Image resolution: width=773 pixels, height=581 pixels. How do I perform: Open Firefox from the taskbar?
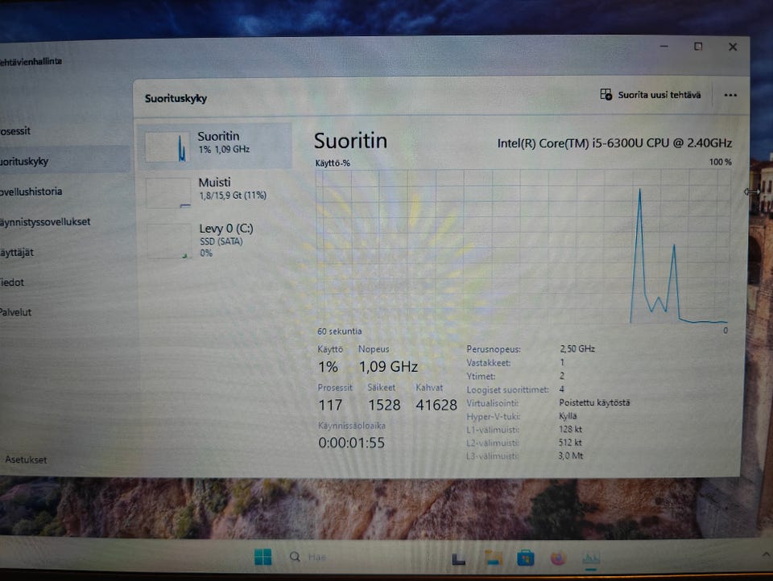(x=558, y=558)
